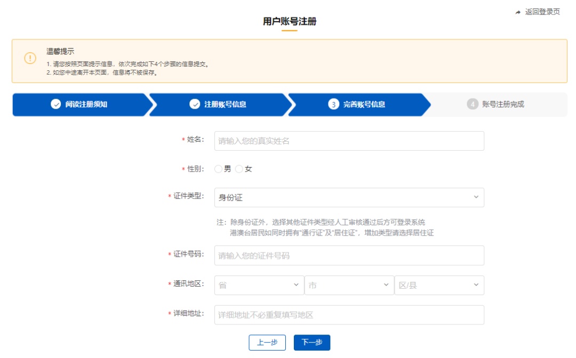Switch to the 注册账号信息 step tab
This screenshot has height=358, width=576.
pyautogui.click(x=226, y=104)
